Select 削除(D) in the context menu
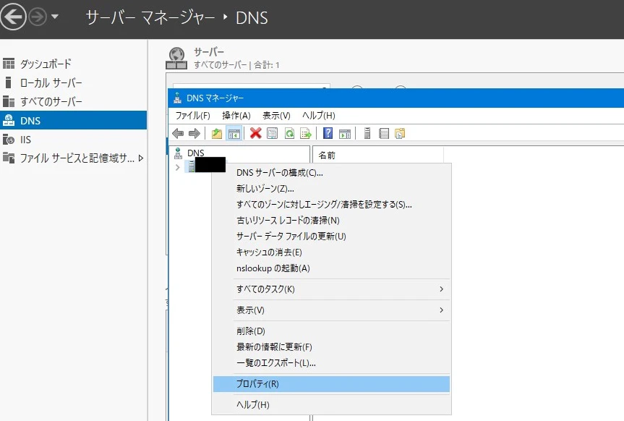 (331, 331)
